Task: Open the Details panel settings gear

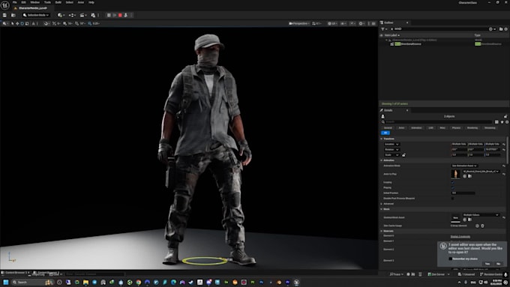Action: [x=507, y=122]
